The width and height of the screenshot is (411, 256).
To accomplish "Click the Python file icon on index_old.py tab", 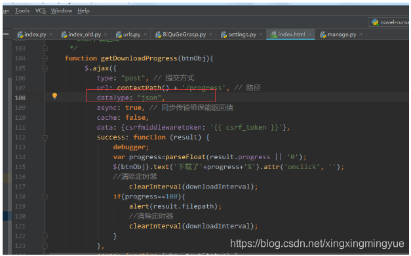I will pyautogui.click(x=64, y=35).
